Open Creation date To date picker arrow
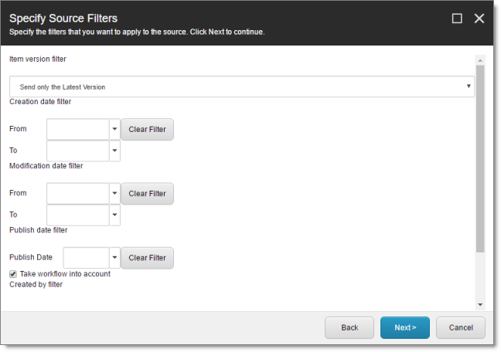The image size is (501, 352). [114, 151]
